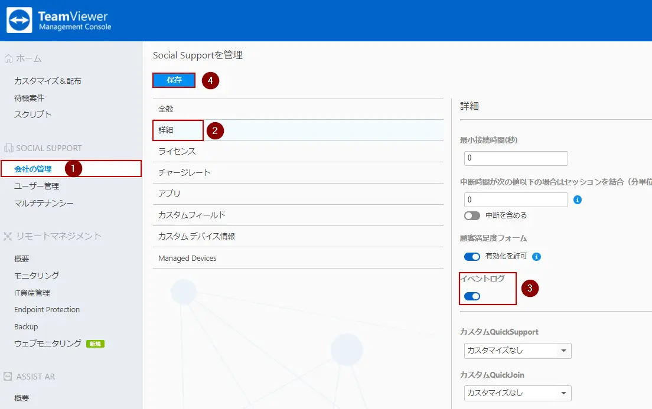Select the Managed Devices tab
The image size is (652, 409).
(298, 258)
